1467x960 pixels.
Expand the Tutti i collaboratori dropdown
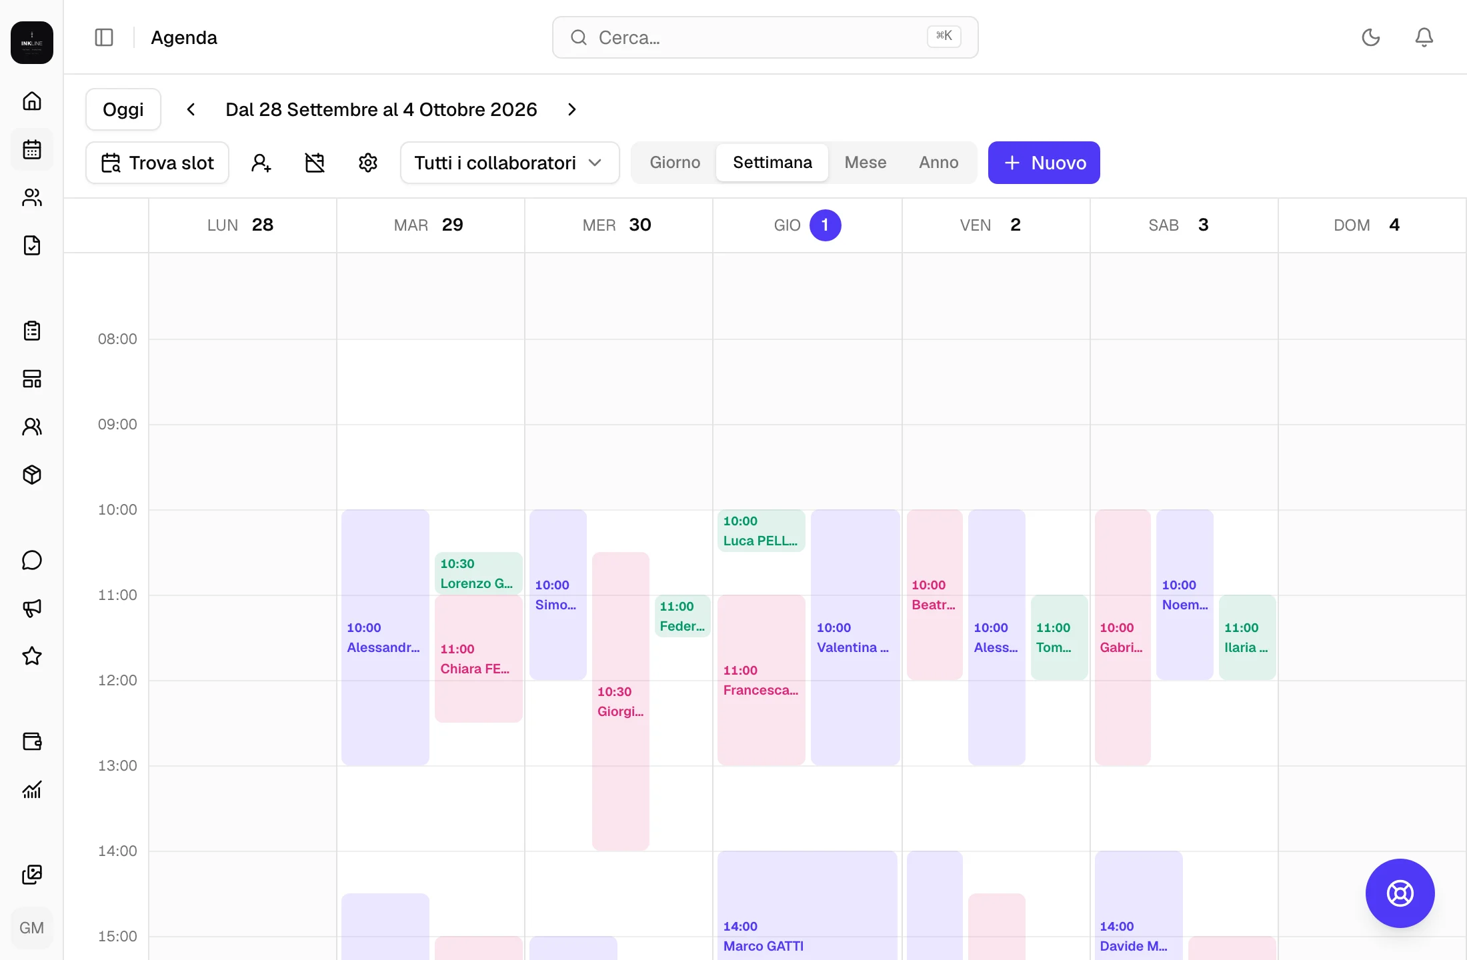click(x=509, y=163)
